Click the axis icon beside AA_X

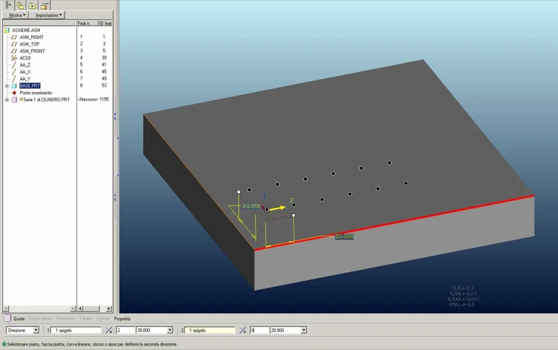pyautogui.click(x=14, y=72)
